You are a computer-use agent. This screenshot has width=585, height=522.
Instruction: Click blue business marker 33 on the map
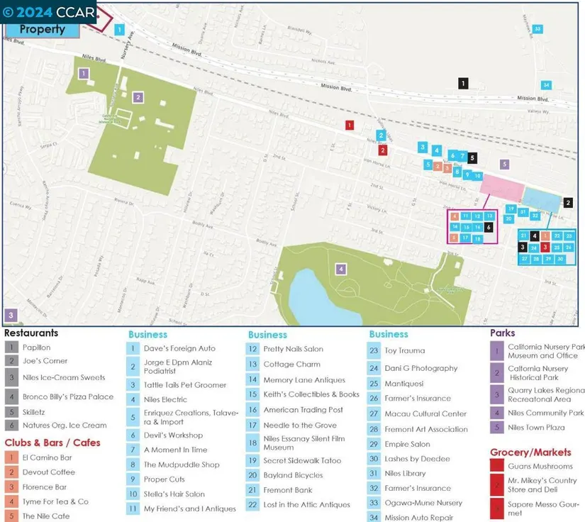[538, 29]
